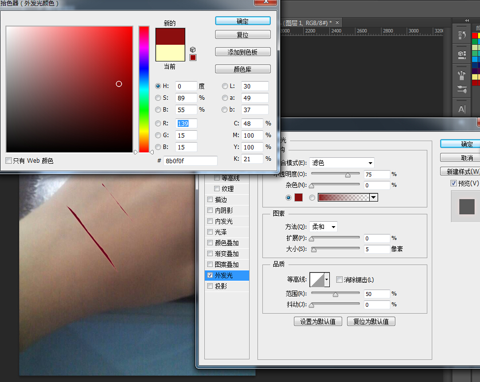Screen dimensions: 480x382
Task: Click the 颜色库 button
Action: 242,69
